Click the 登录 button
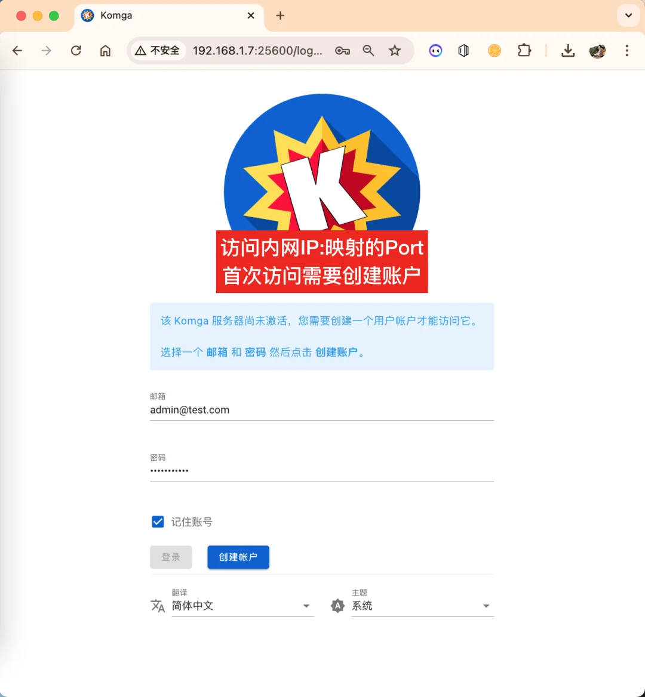 coord(171,557)
